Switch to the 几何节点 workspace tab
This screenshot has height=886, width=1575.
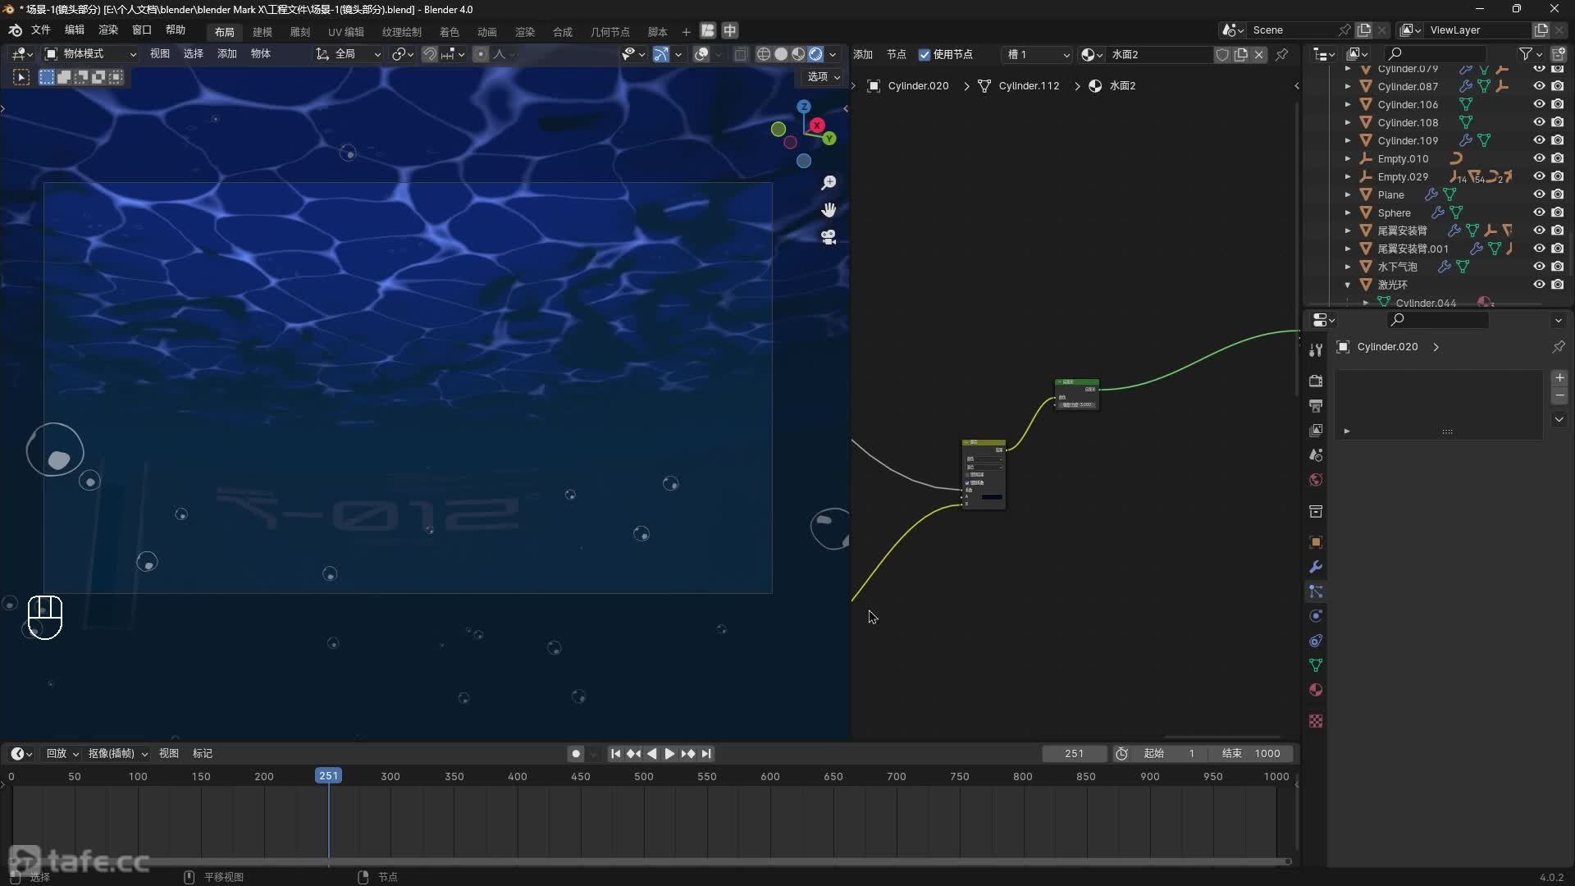pyautogui.click(x=610, y=32)
